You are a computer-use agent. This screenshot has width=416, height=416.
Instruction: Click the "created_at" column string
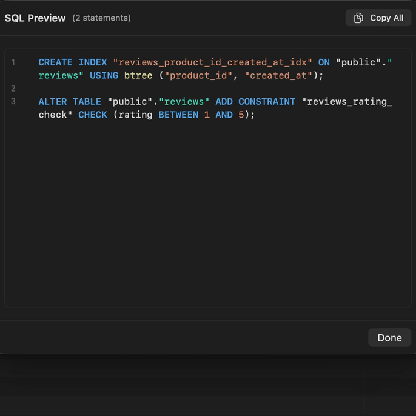(x=278, y=76)
